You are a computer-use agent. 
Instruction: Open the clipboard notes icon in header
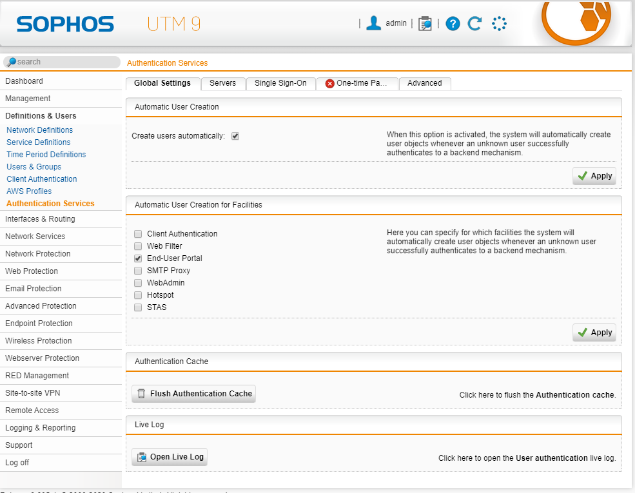coord(425,24)
